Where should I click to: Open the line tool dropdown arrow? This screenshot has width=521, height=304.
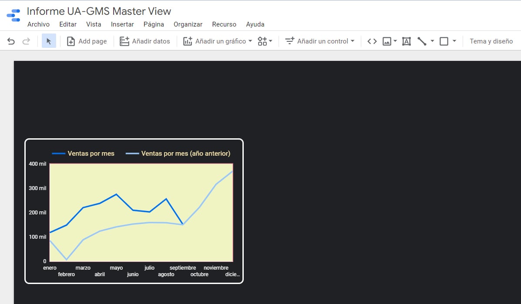pyautogui.click(x=432, y=41)
